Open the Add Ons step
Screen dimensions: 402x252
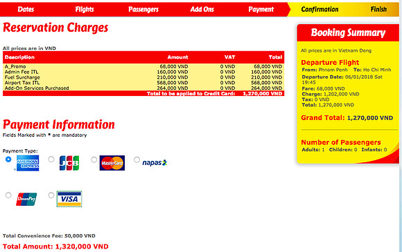click(202, 10)
